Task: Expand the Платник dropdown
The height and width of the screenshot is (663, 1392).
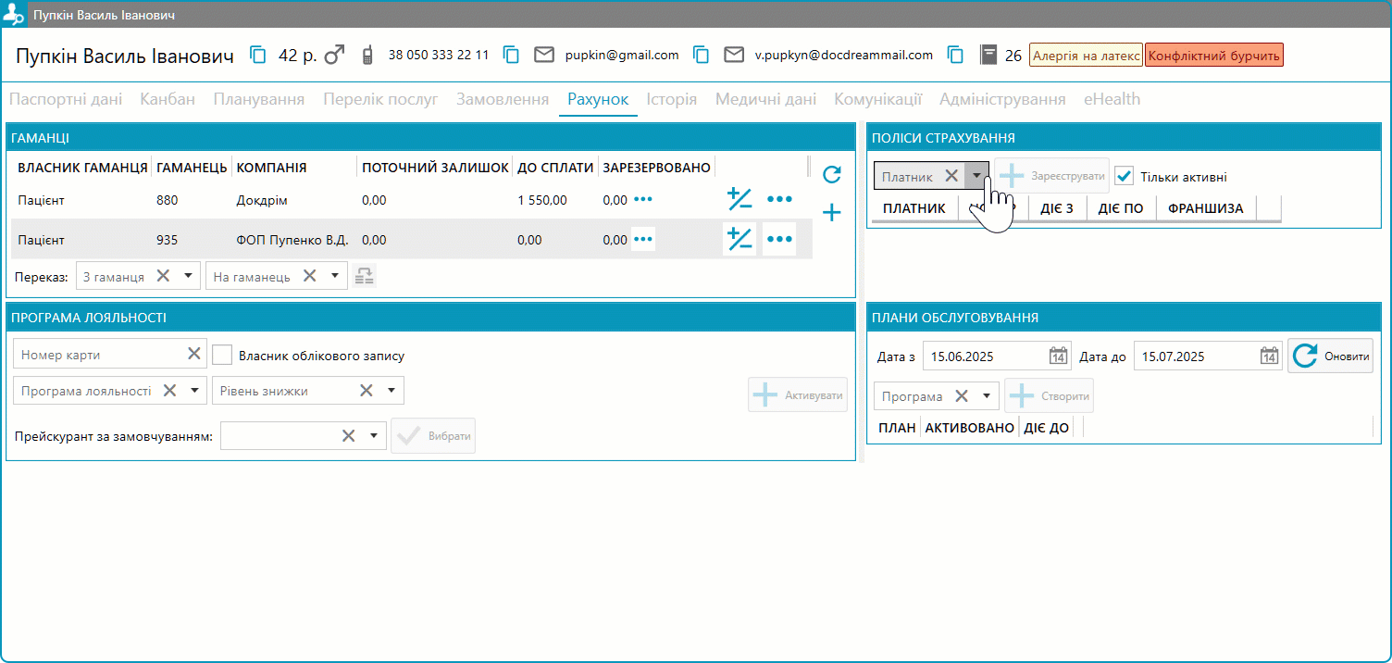Action: [977, 176]
